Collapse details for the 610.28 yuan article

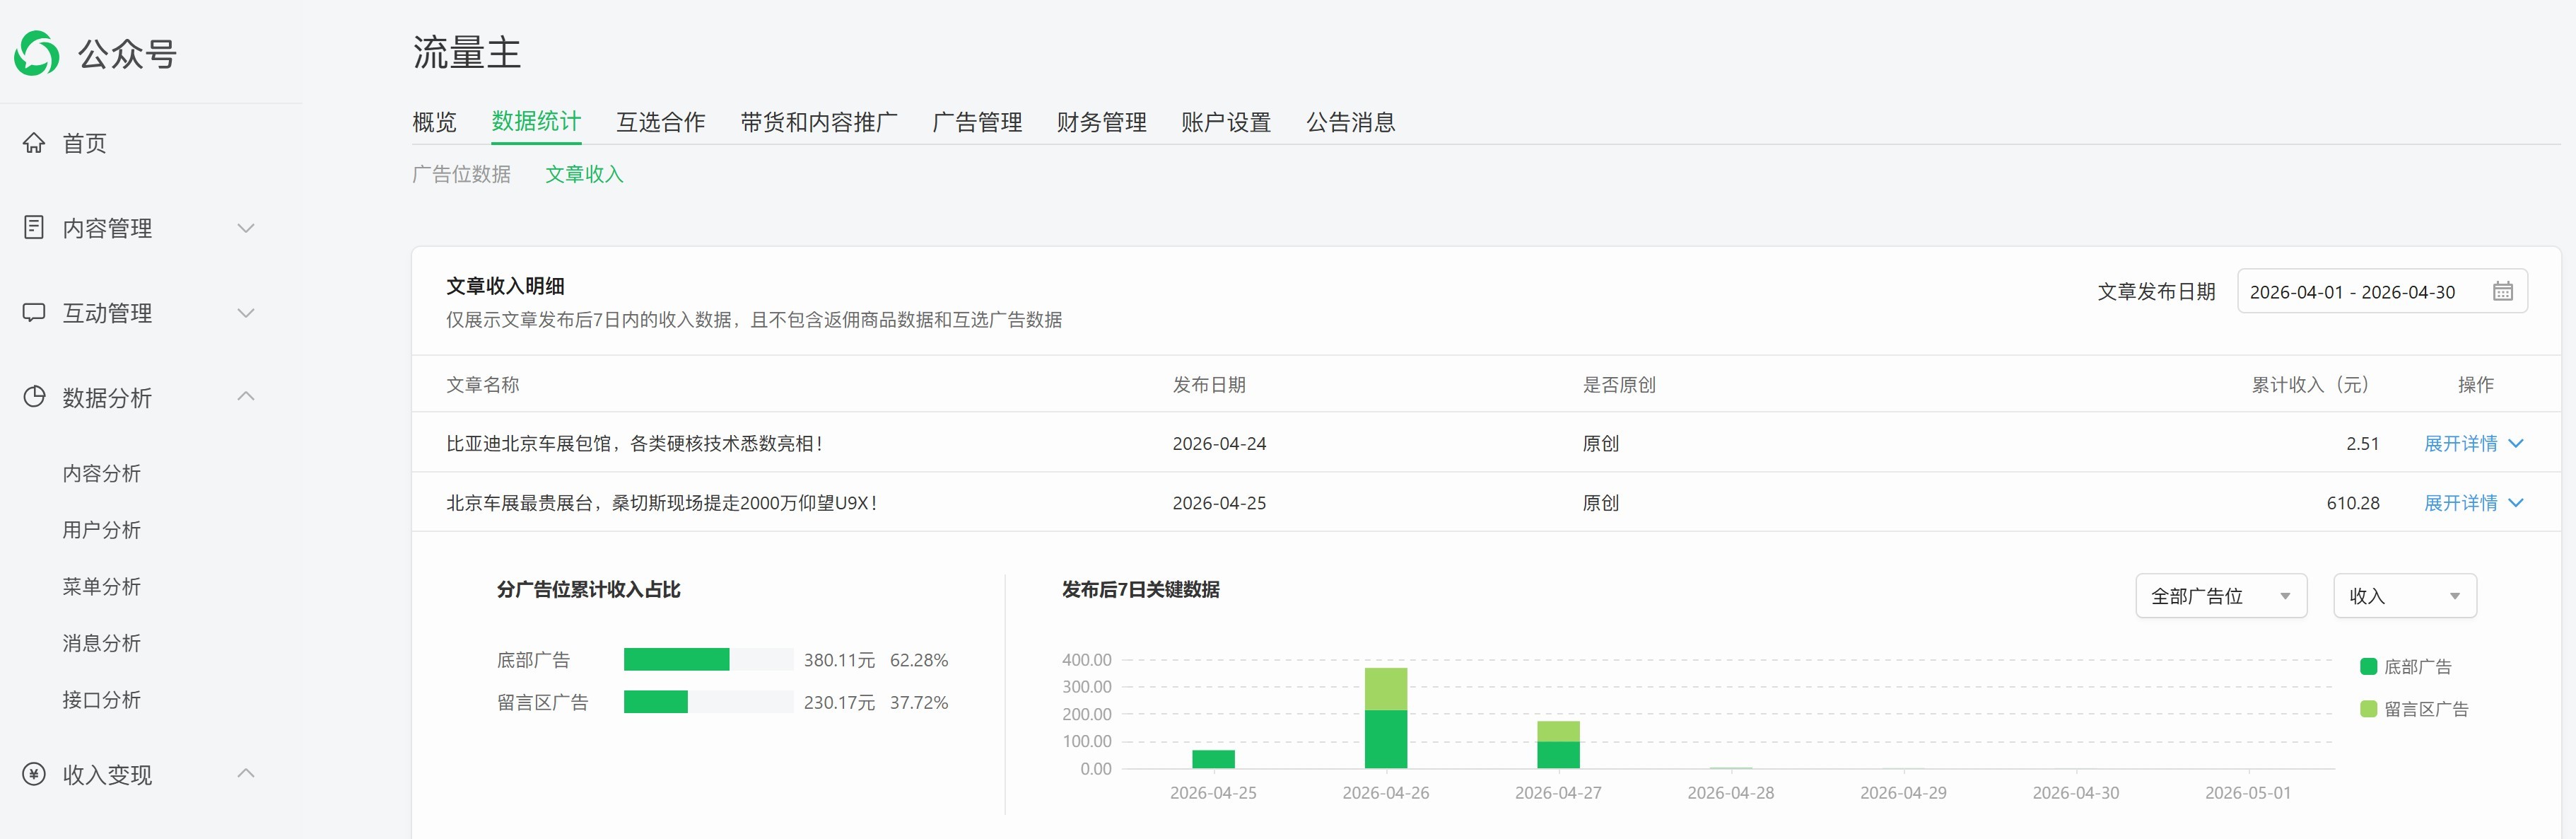(2474, 502)
